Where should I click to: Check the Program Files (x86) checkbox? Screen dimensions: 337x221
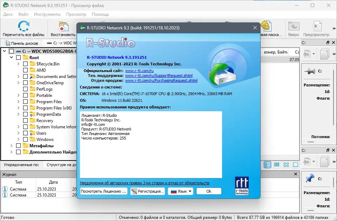(x=25, y=108)
